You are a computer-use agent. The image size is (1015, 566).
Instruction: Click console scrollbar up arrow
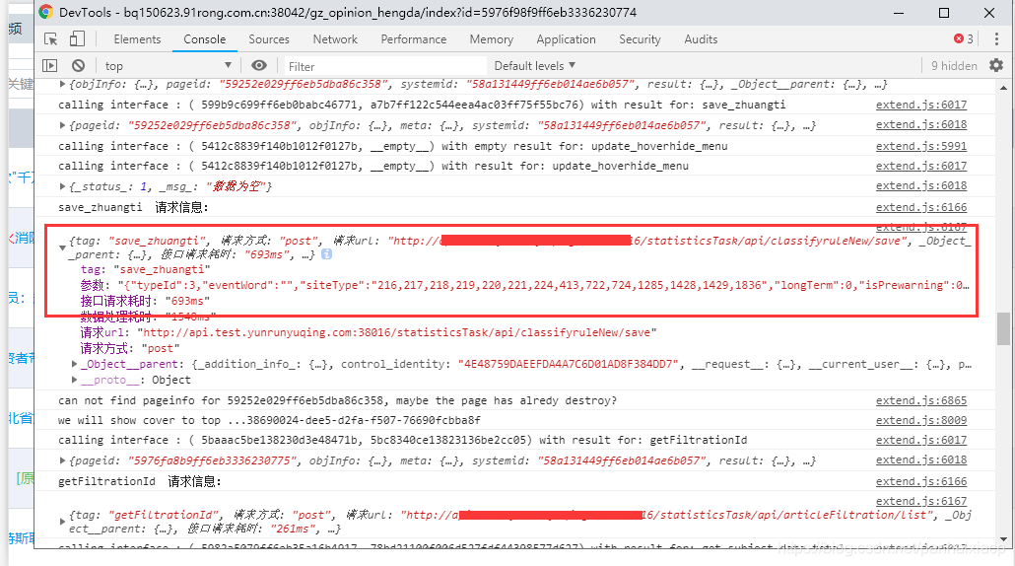tap(1003, 88)
